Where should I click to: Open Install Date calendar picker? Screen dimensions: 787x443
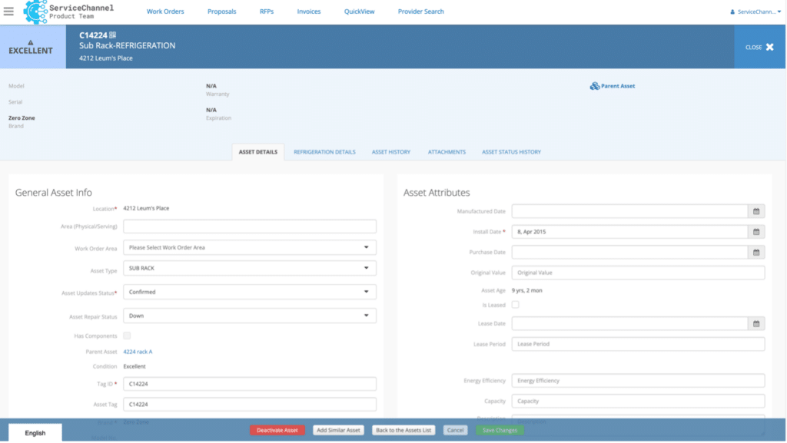tap(755, 232)
